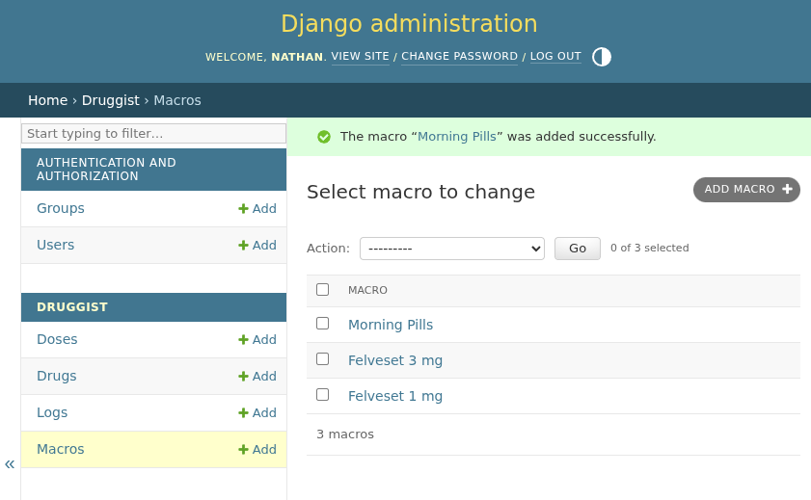The image size is (811, 500).
Task: Go to Home in the breadcrumb
Action: tap(47, 100)
